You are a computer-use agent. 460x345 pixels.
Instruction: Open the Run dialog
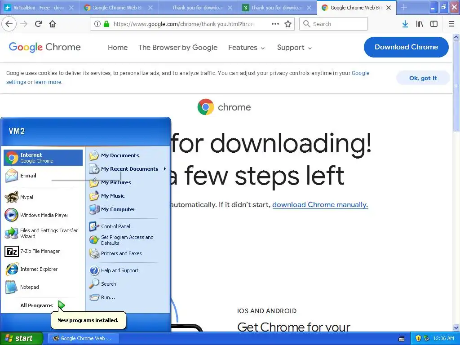tap(128, 297)
